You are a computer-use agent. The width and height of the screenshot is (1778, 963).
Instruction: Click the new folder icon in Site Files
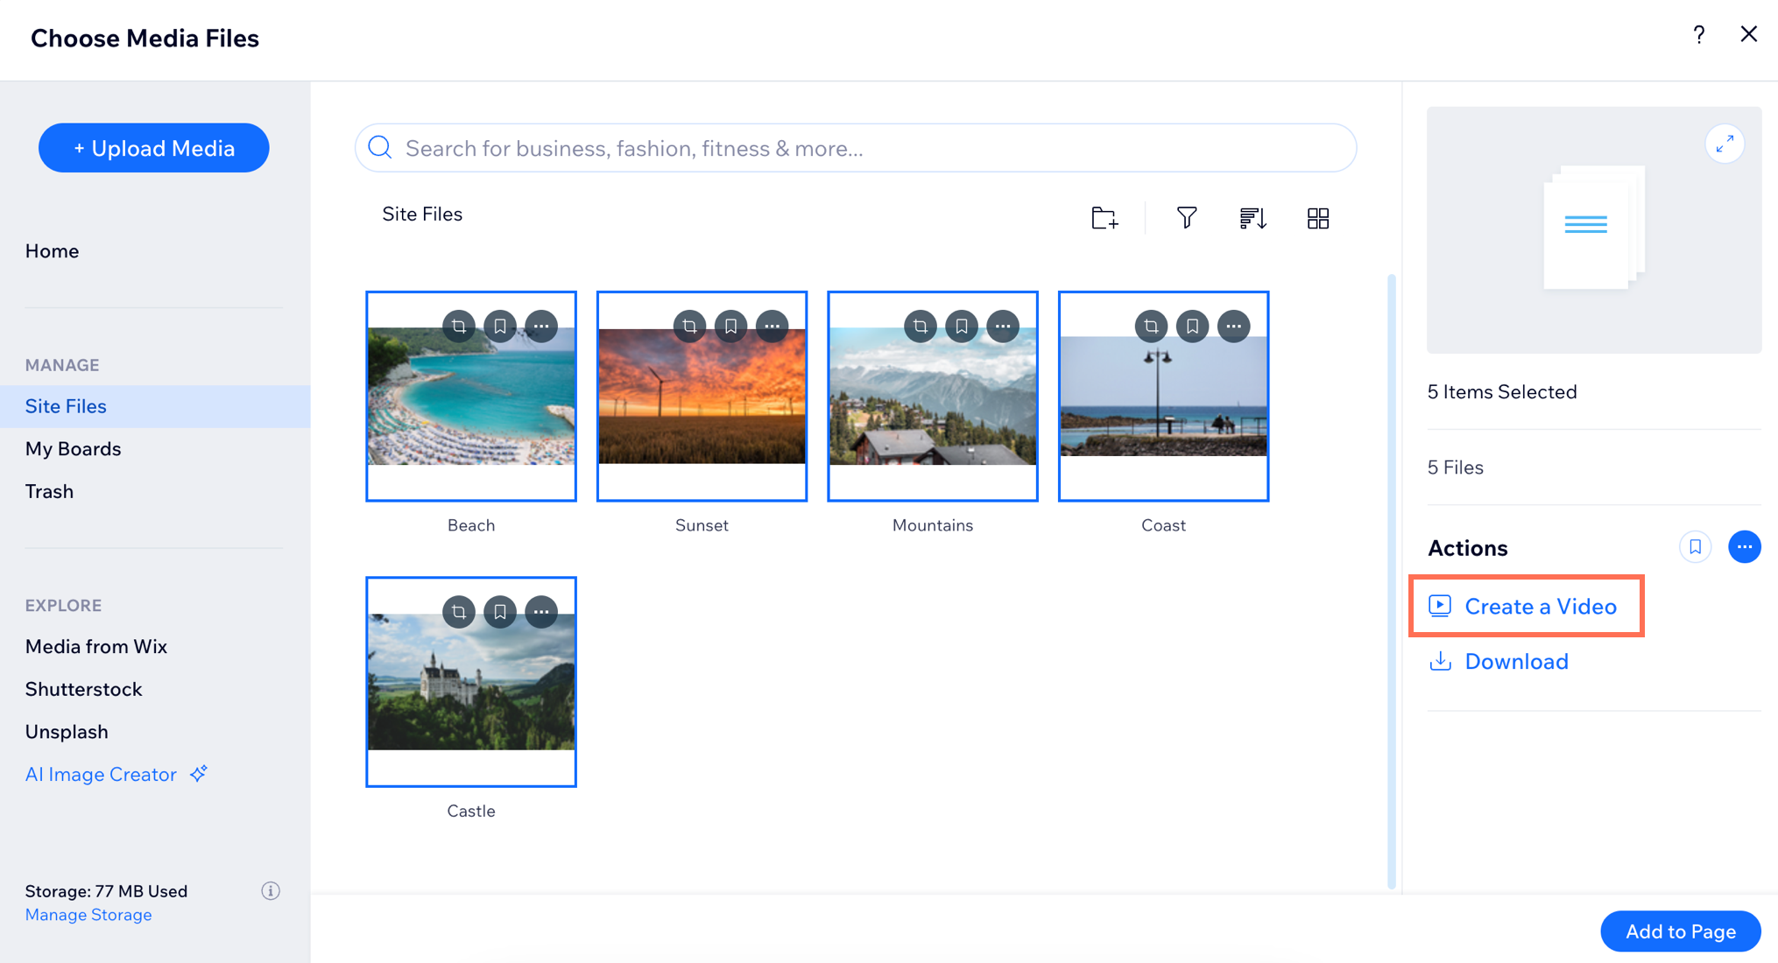coord(1104,217)
